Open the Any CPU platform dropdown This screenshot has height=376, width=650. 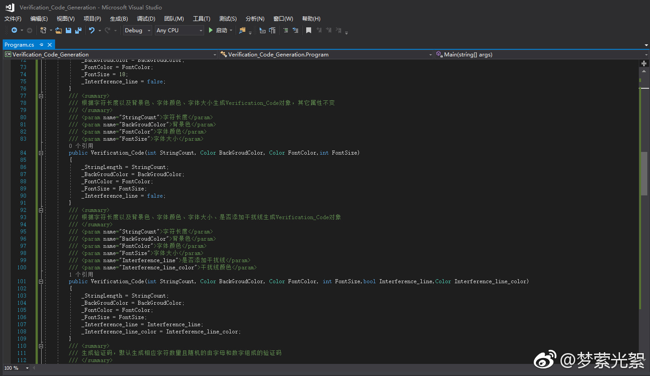coord(180,30)
